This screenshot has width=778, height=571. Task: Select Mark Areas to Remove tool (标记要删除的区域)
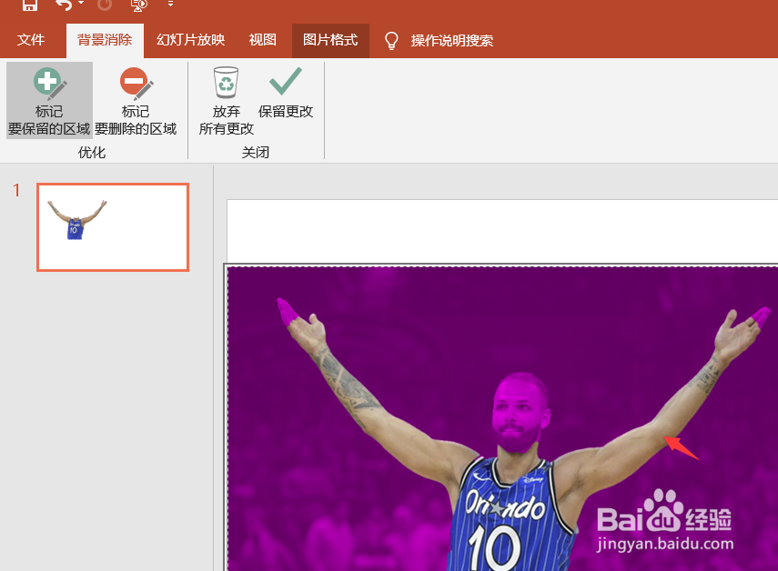tap(136, 101)
